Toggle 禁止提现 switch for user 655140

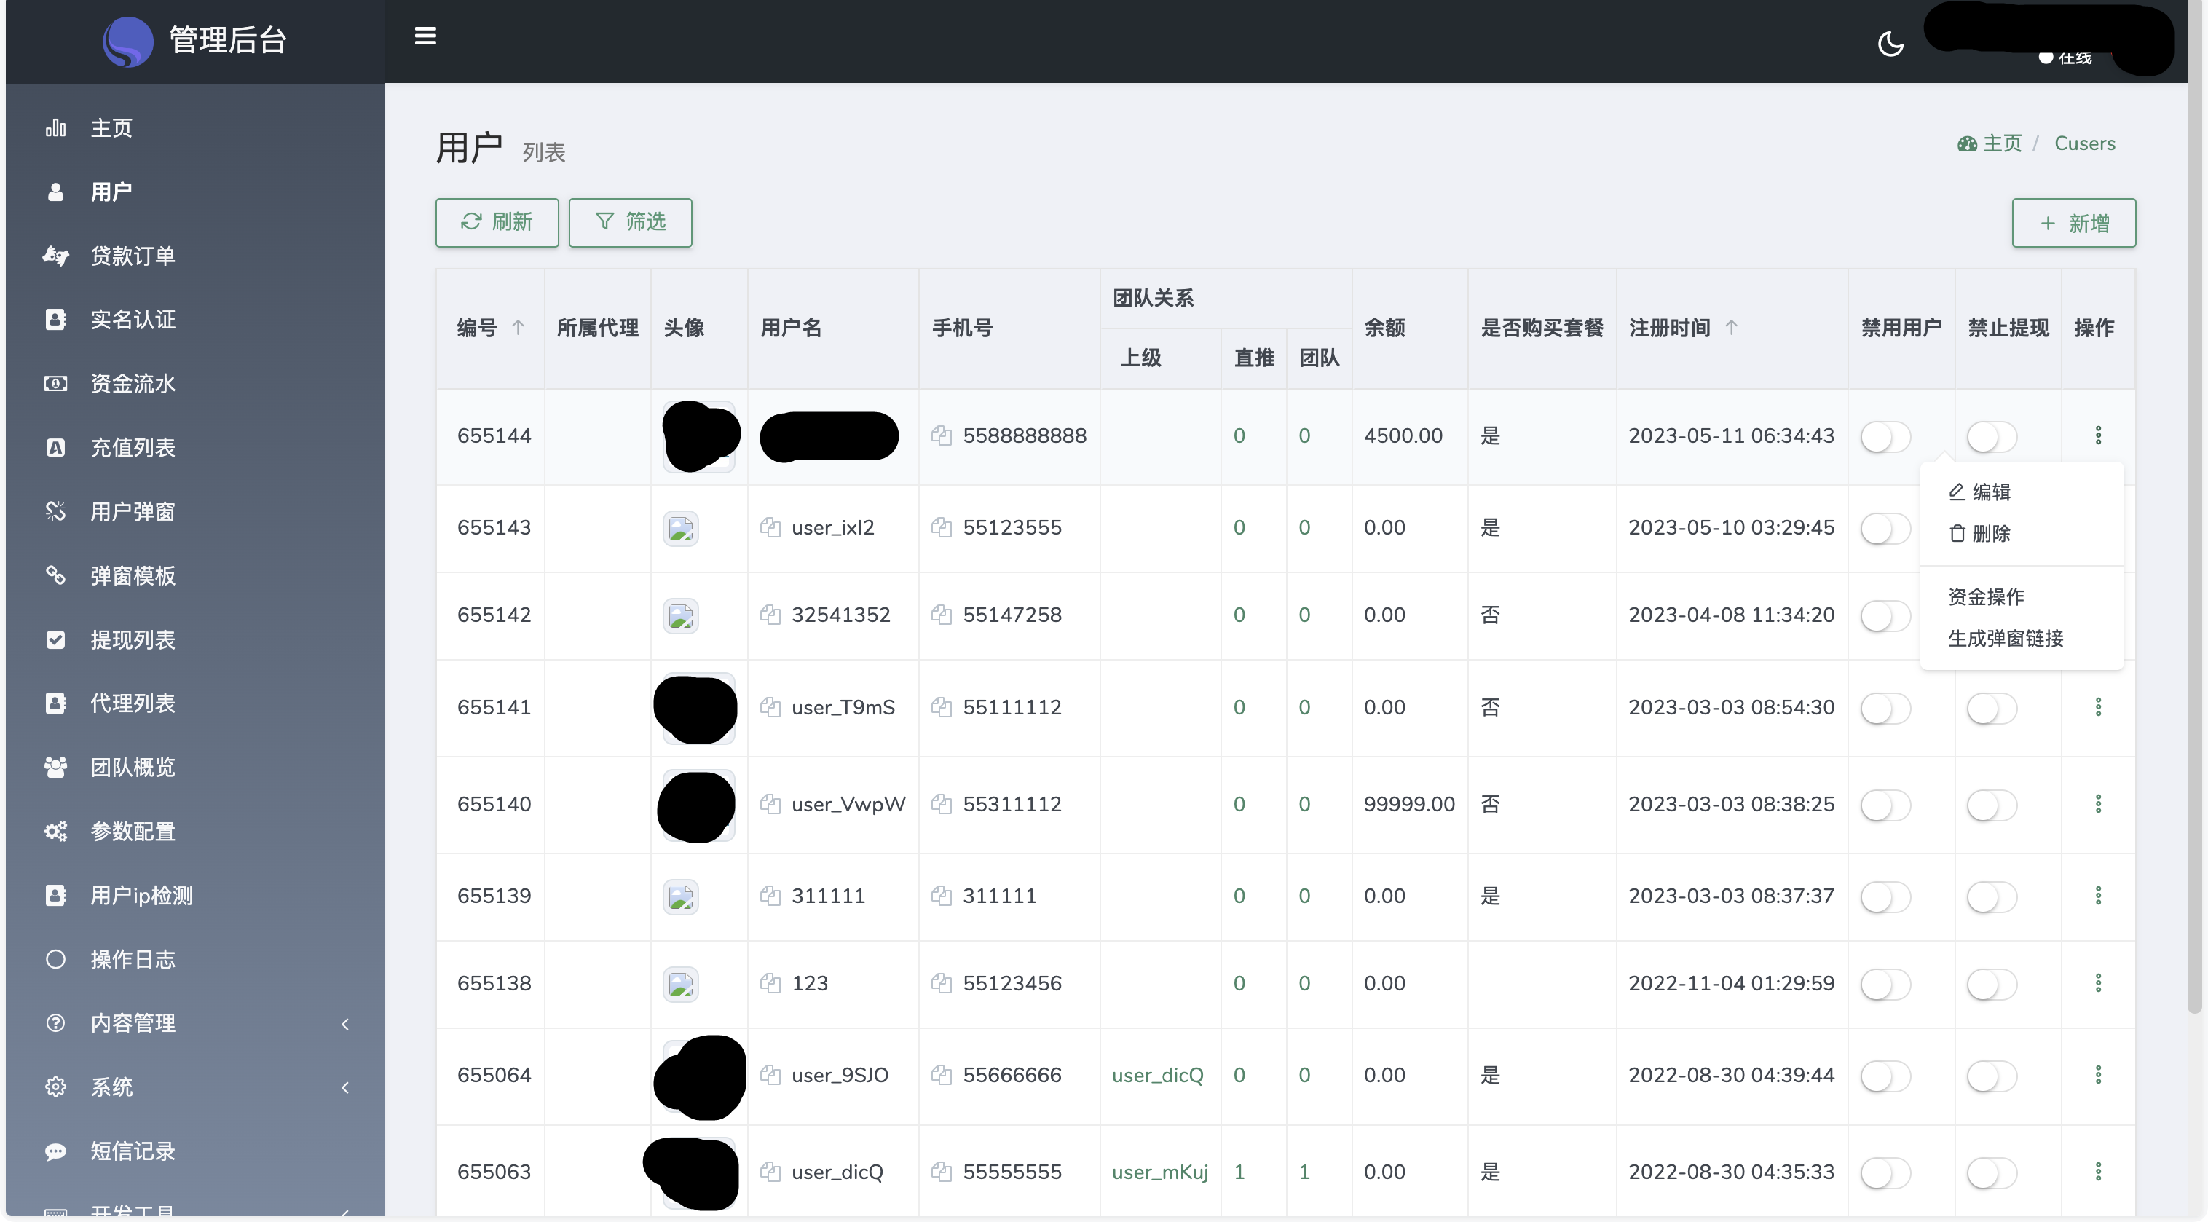pos(1990,805)
